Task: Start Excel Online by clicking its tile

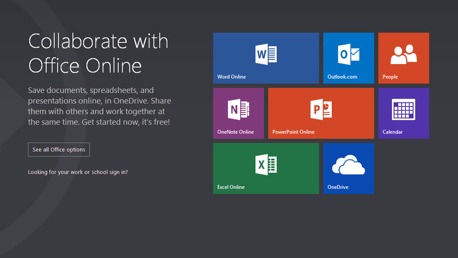Action: tap(266, 168)
